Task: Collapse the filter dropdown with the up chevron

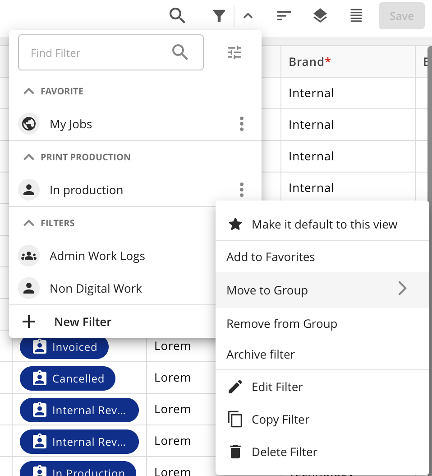Action: pyautogui.click(x=248, y=16)
